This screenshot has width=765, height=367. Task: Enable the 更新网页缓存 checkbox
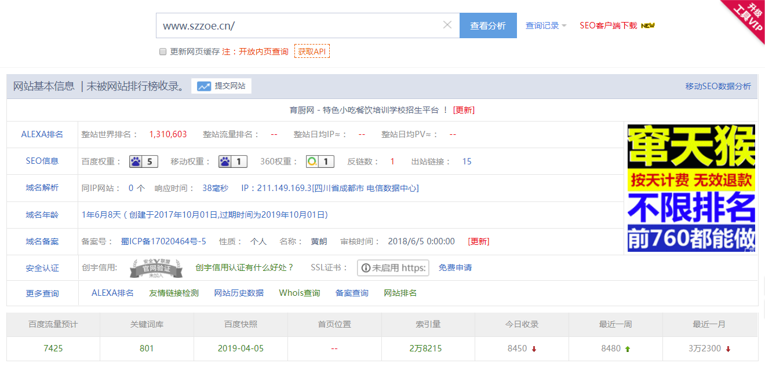click(x=163, y=52)
